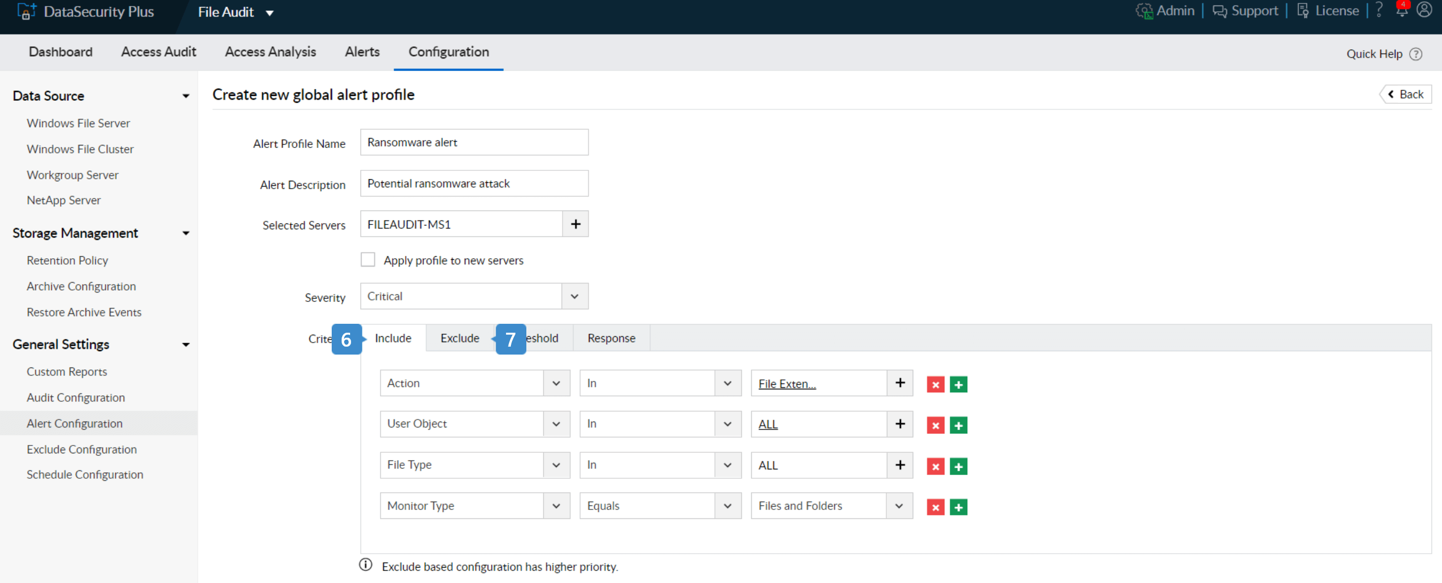Open the Response tab
The height and width of the screenshot is (583, 1442).
click(611, 338)
